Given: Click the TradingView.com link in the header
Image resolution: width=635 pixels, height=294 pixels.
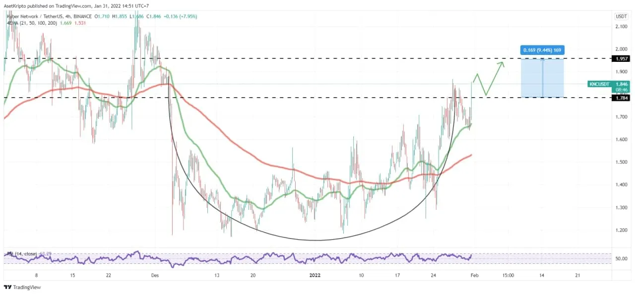Looking at the screenshot, I should [x=73, y=6].
